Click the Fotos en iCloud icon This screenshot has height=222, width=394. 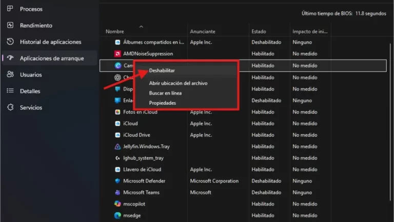[x=117, y=112]
